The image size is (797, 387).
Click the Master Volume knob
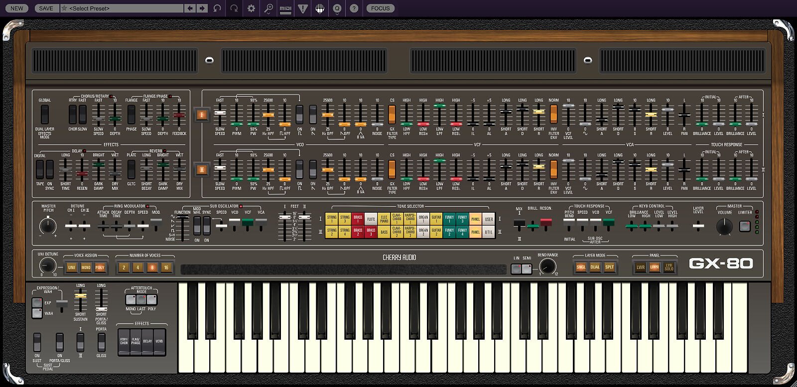(x=724, y=227)
